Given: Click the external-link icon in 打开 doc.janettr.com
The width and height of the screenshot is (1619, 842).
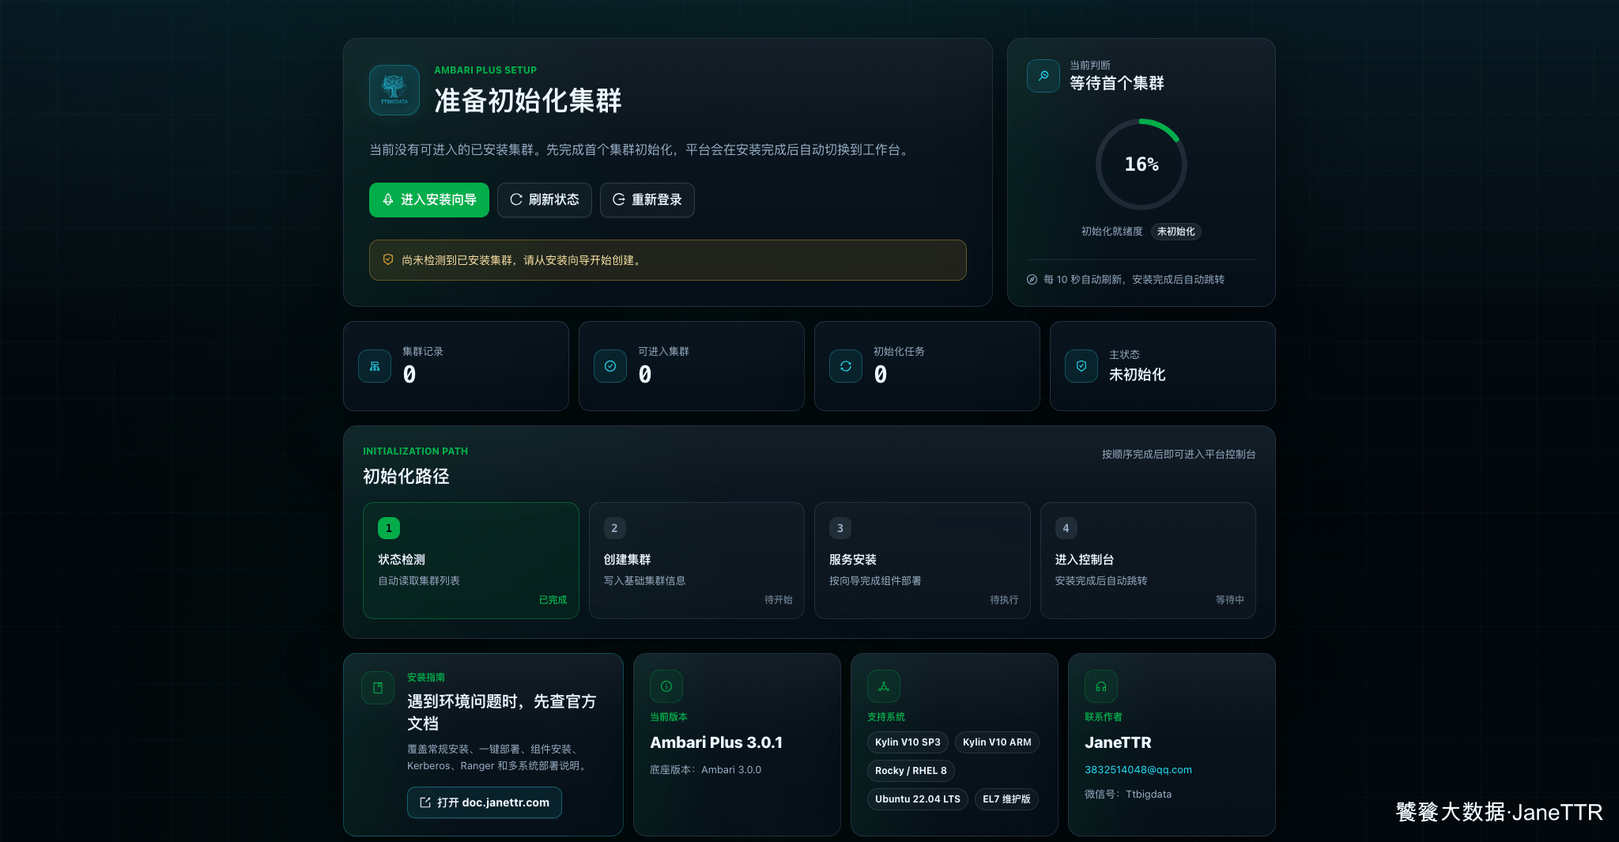Looking at the screenshot, I should coord(425,802).
